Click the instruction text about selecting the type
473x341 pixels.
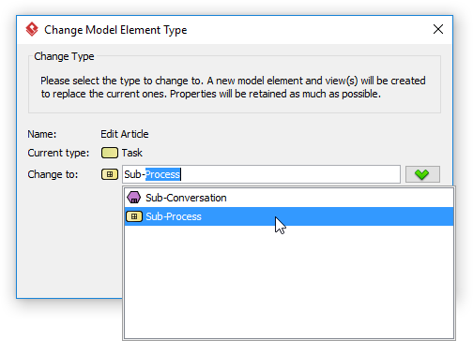click(x=233, y=87)
